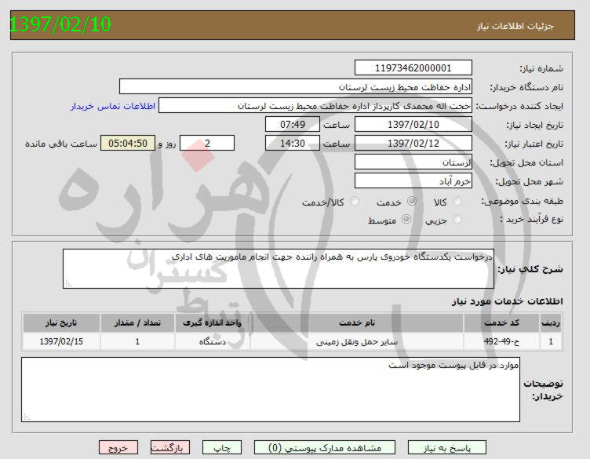Click creation time field 07:49
This screenshot has width=590, height=459.
[293, 124]
